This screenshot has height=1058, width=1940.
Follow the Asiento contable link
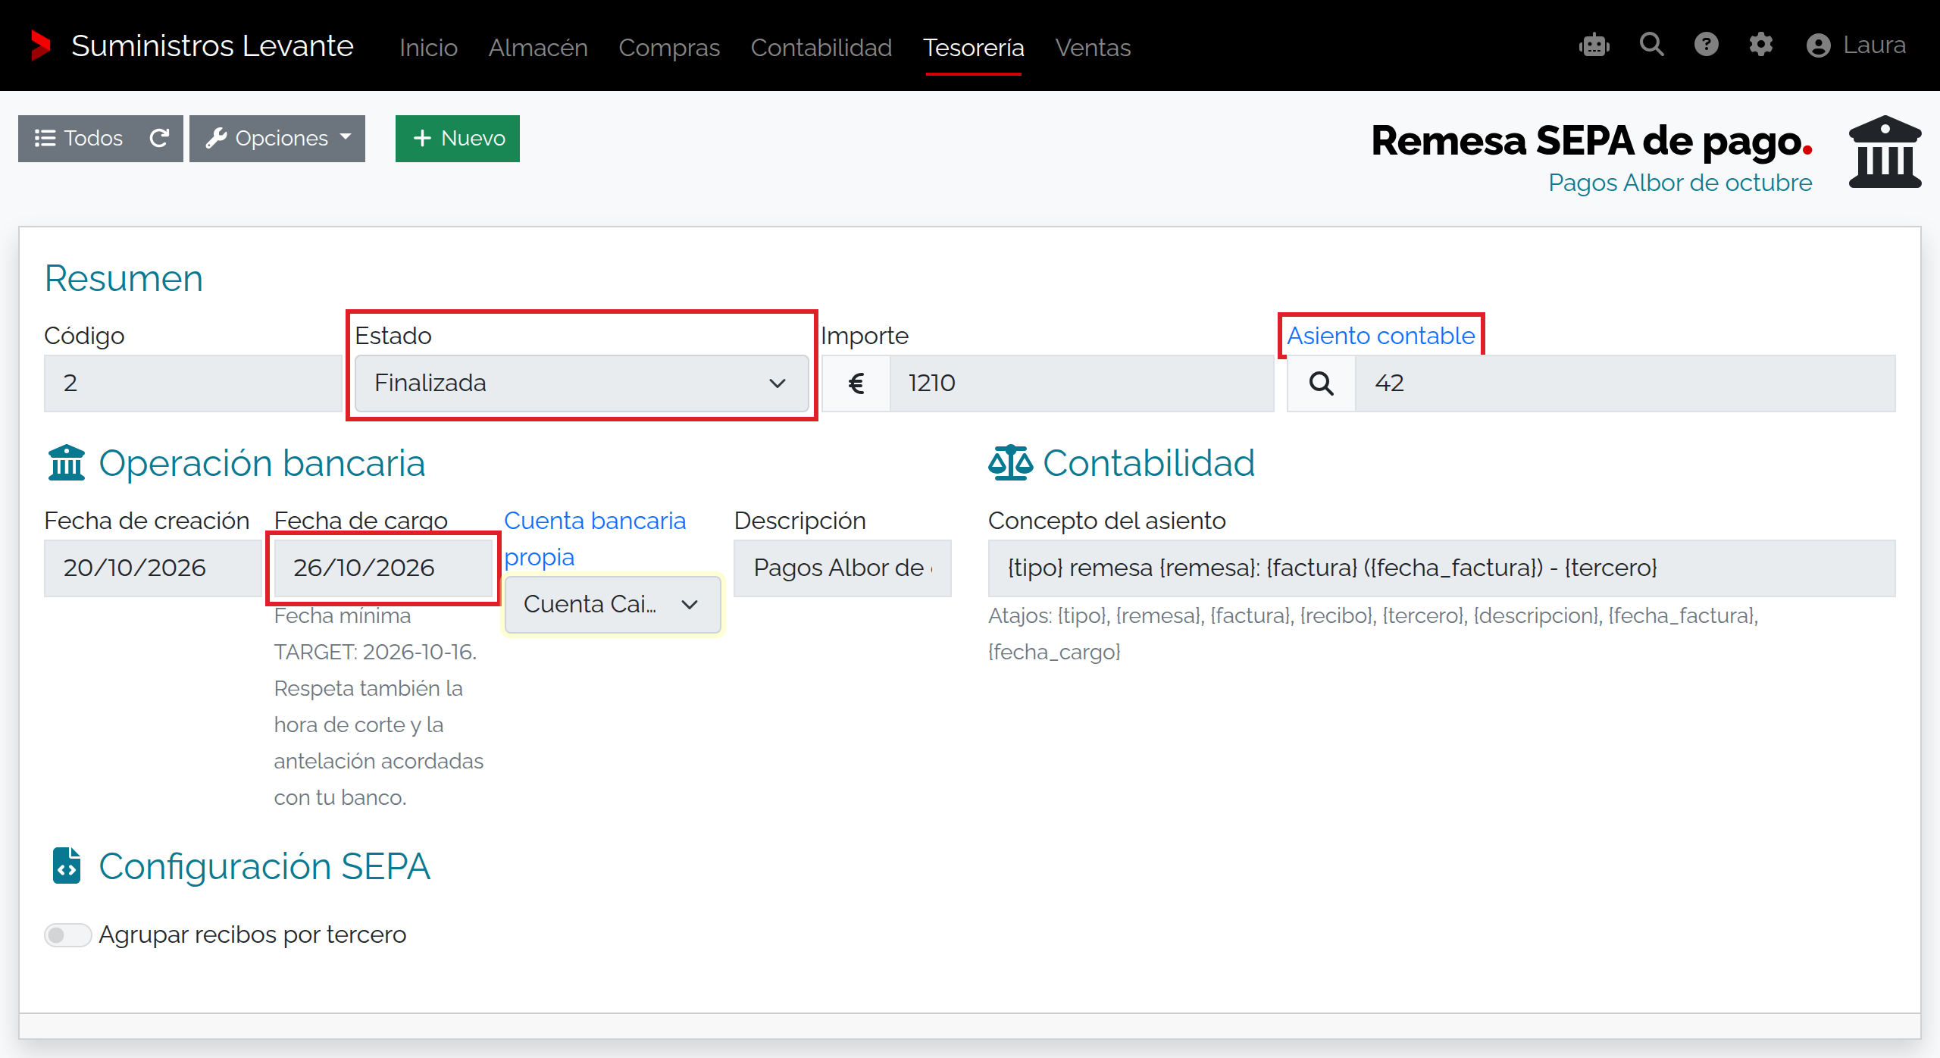(1381, 336)
